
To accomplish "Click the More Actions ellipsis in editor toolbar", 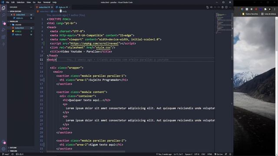I will (x=230, y=7).
